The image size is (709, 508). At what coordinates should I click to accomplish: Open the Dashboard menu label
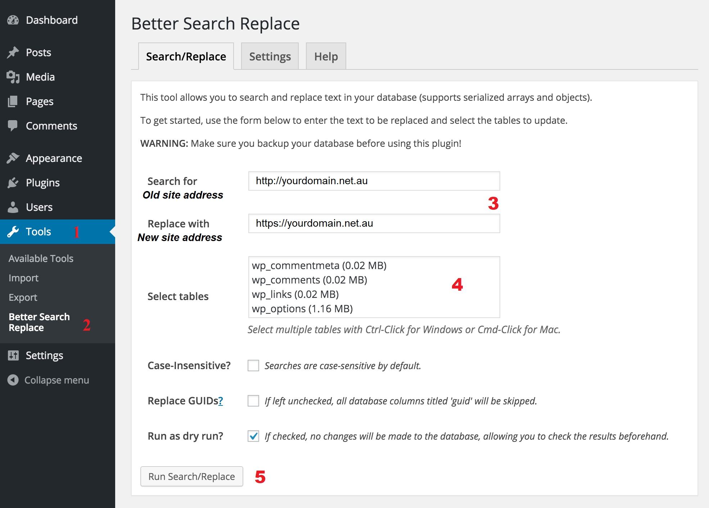pyautogui.click(x=52, y=20)
